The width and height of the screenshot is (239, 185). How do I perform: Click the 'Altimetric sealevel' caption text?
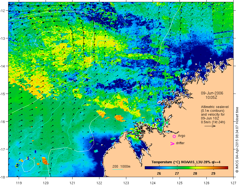coord(215,107)
